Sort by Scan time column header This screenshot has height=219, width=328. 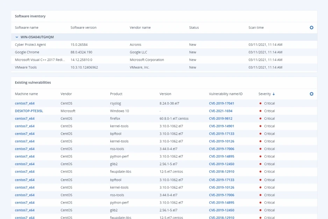click(256, 27)
